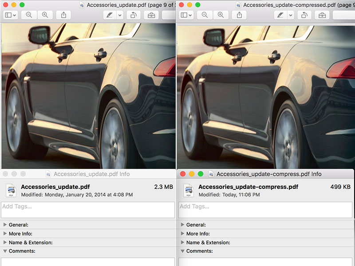Rotate the page in Accessories_update.pdf window
This screenshot has height=266, width=355.
point(134,15)
